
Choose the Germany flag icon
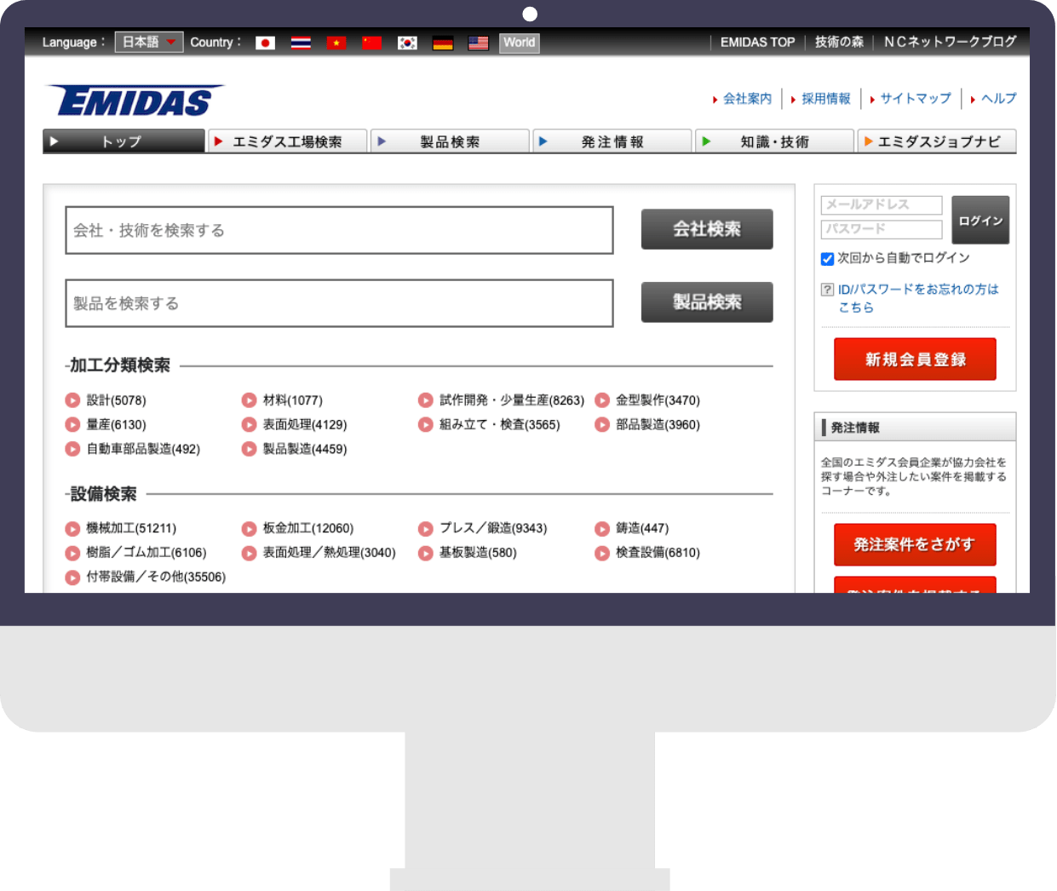443,43
